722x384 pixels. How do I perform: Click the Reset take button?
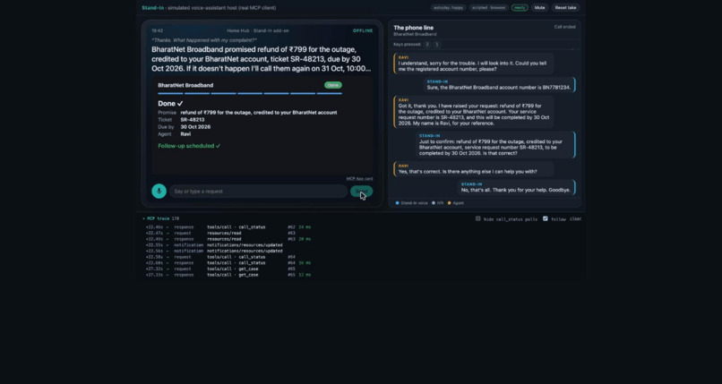[565, 8]
